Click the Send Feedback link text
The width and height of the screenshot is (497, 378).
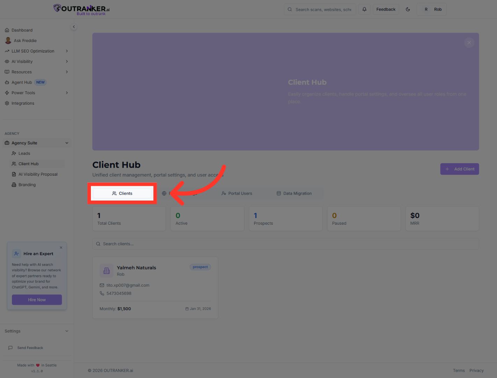30,348
